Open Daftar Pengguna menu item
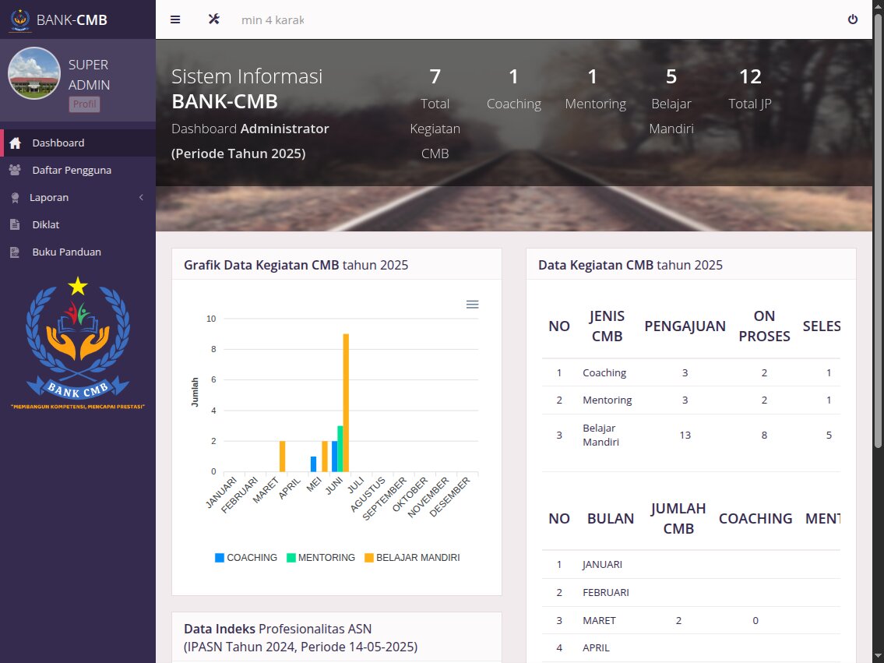This screenshot has width=884, height=663. [72, 170]
